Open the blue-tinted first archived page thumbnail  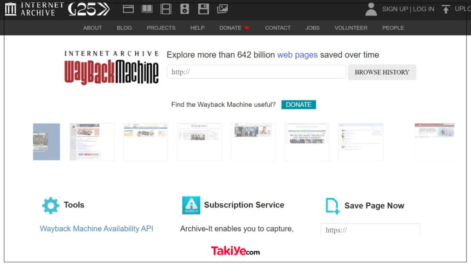[x=46, y=142]
